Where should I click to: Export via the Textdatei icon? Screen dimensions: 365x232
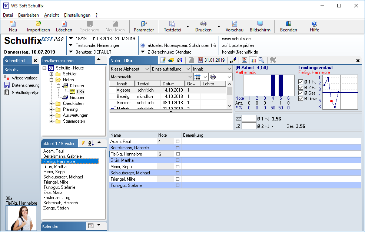172,26
